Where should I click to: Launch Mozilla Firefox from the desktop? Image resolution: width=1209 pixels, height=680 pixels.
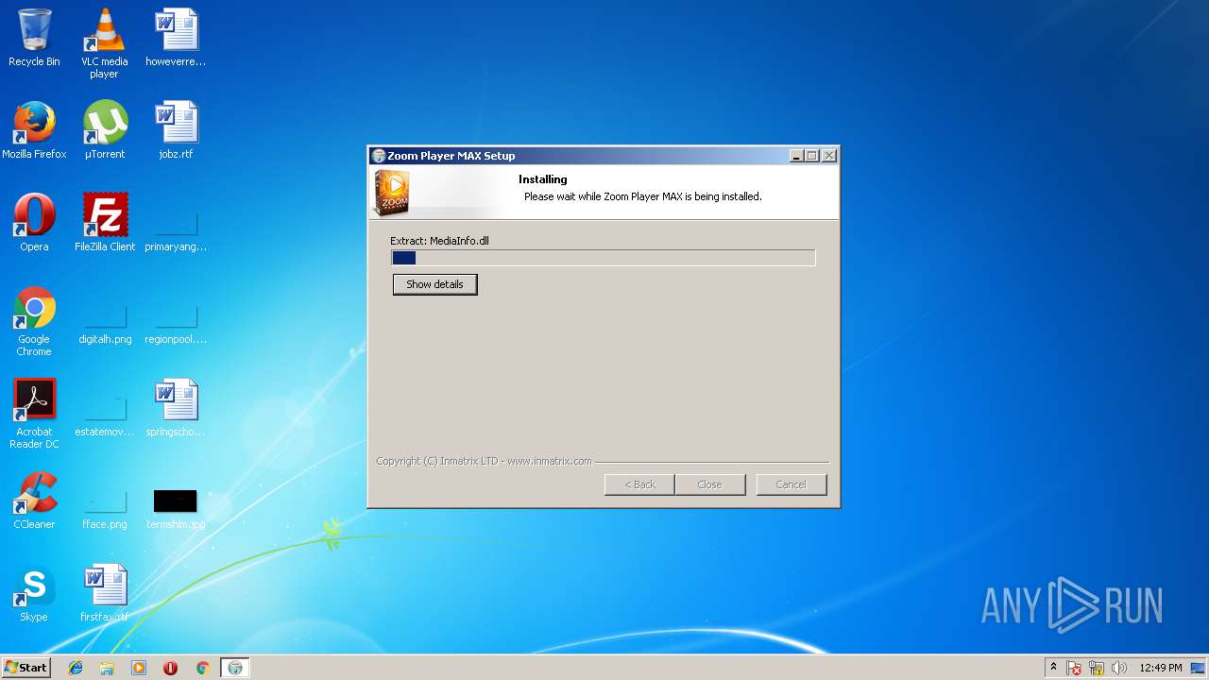click(34, 130)
